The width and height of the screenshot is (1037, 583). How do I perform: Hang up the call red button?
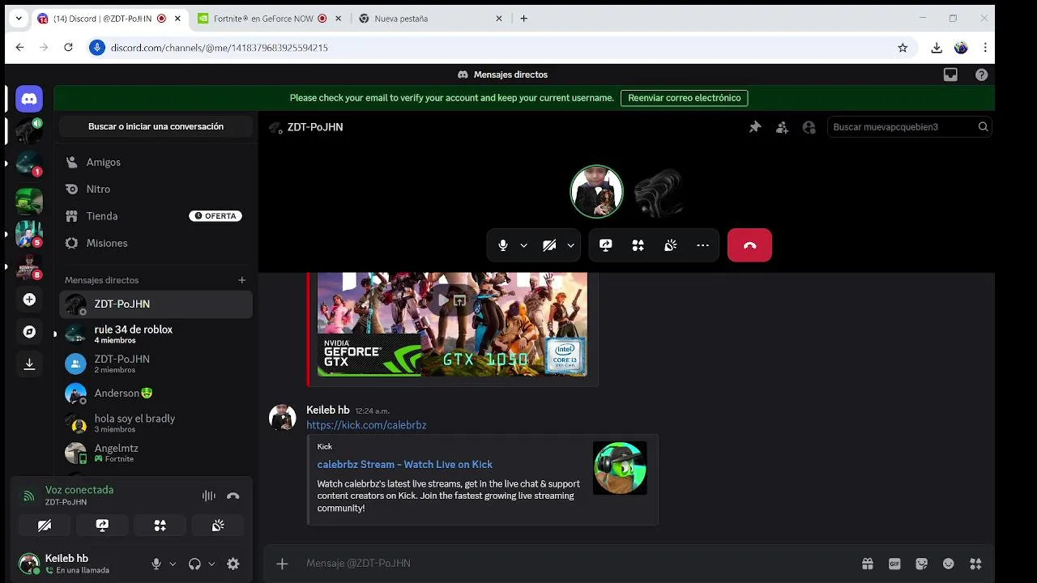749,245
